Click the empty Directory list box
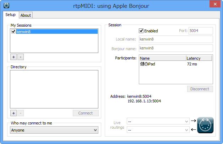Image resolution: width=223 pixels, height=144 pixels. pos(54,89)
